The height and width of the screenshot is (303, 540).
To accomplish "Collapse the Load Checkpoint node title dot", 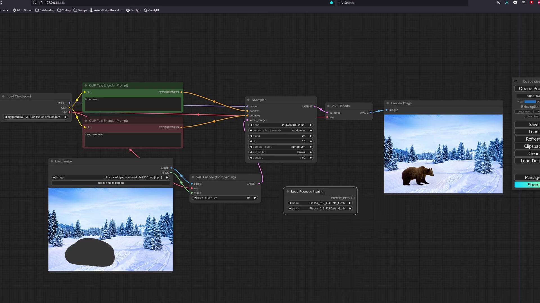I will point(4,96).
